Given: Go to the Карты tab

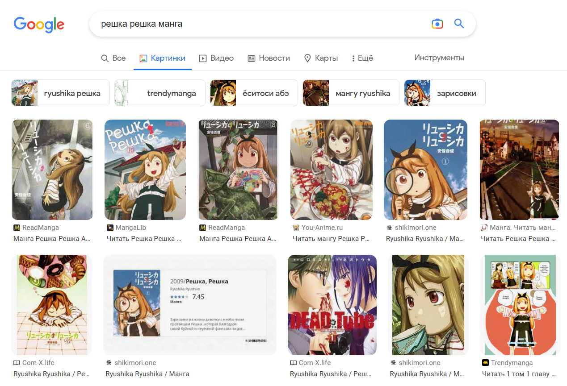Looking at the screenshot, I should point(321,58).
